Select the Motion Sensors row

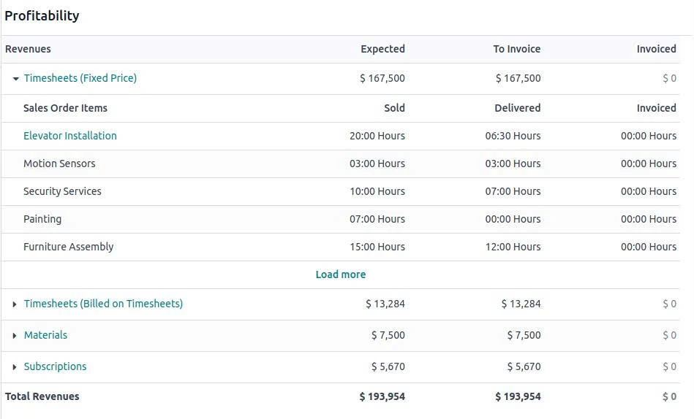(x=59, y=164)
